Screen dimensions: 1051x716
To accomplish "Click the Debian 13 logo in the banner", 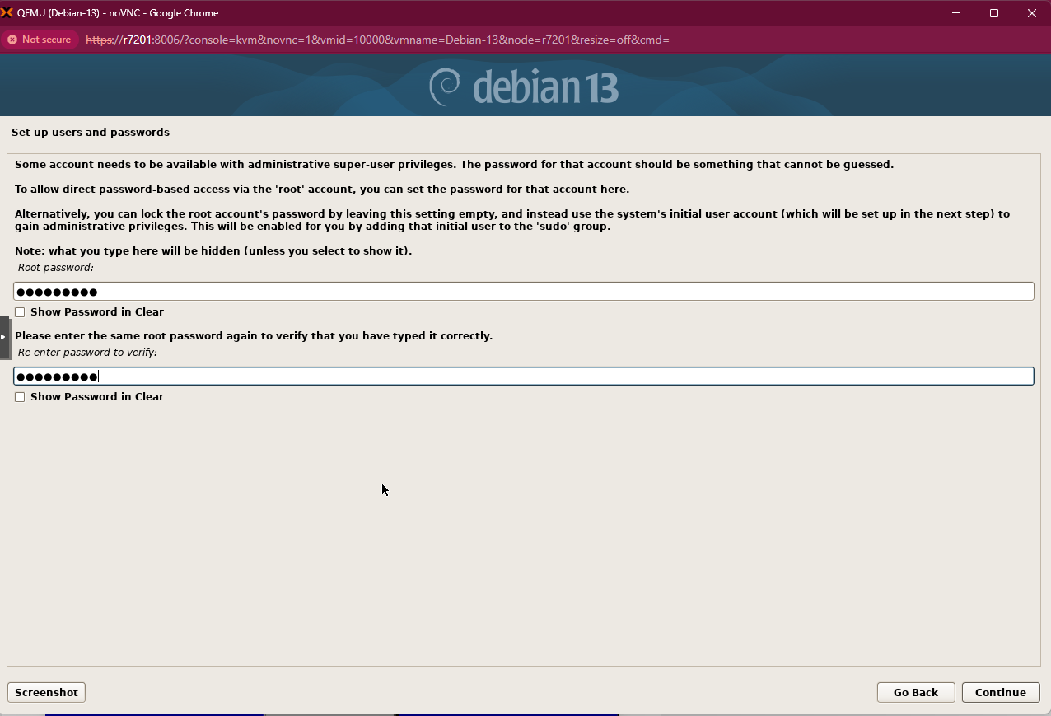I will coord(524,84).
